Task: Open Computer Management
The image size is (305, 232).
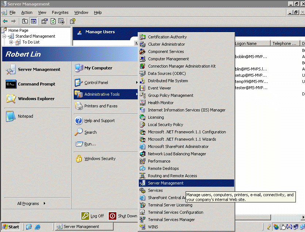Action: pos(186,59)
